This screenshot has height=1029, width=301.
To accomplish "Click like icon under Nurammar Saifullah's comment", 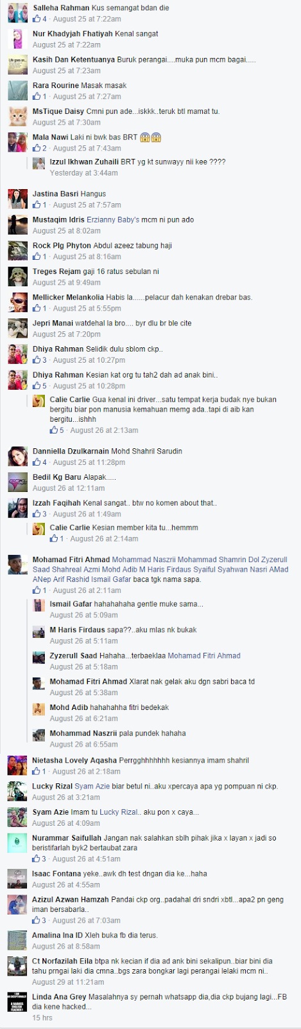I will [37, 859].
